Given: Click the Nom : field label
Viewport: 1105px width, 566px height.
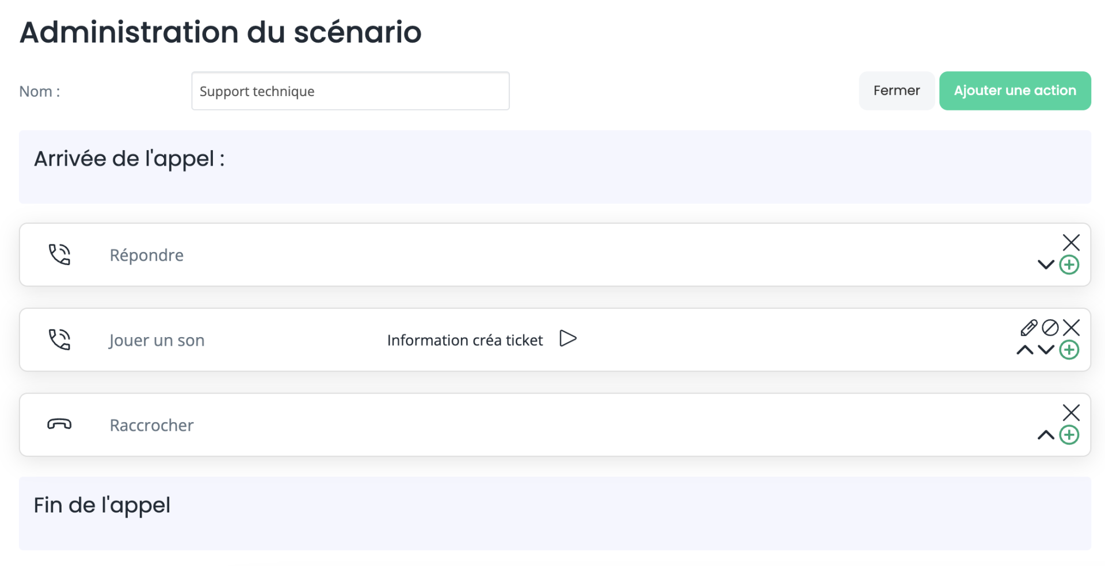Looking at the screenshot, I should [x=40, y=91].
